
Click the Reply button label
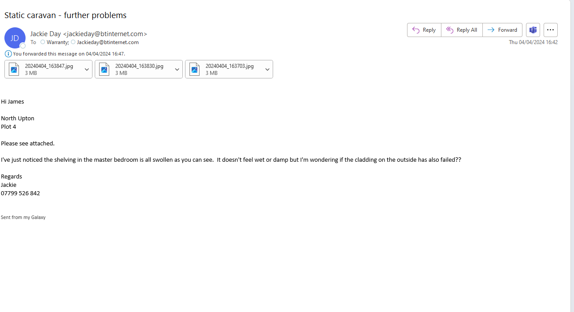(x=429, y=30)
